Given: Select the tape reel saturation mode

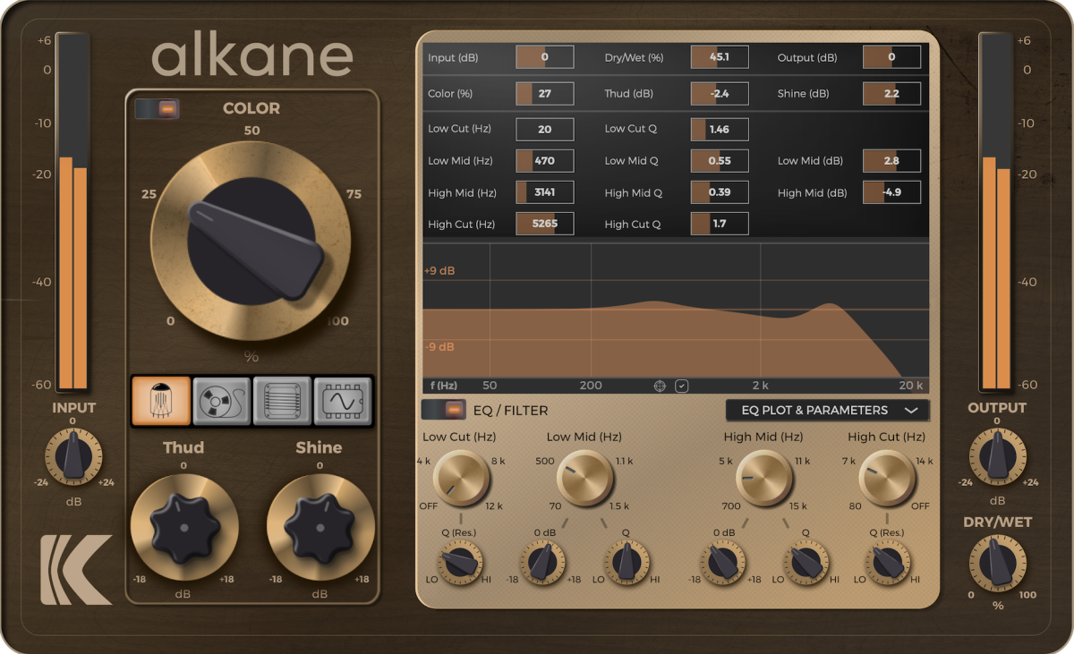Looking at the screenshot, I should pyautogui.click(x=222, y=400).
